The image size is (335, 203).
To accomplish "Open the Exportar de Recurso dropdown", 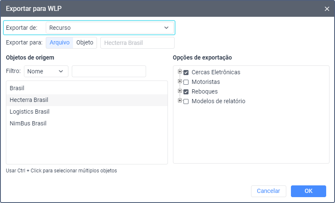I will click(x=110, y=28).
